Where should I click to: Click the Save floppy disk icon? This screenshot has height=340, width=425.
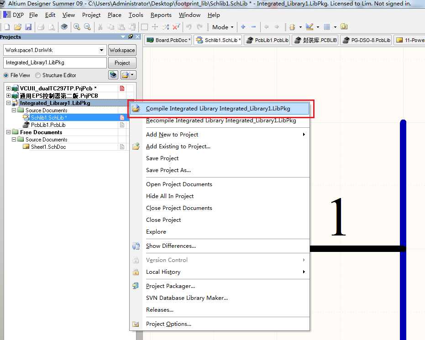[28, 27]
